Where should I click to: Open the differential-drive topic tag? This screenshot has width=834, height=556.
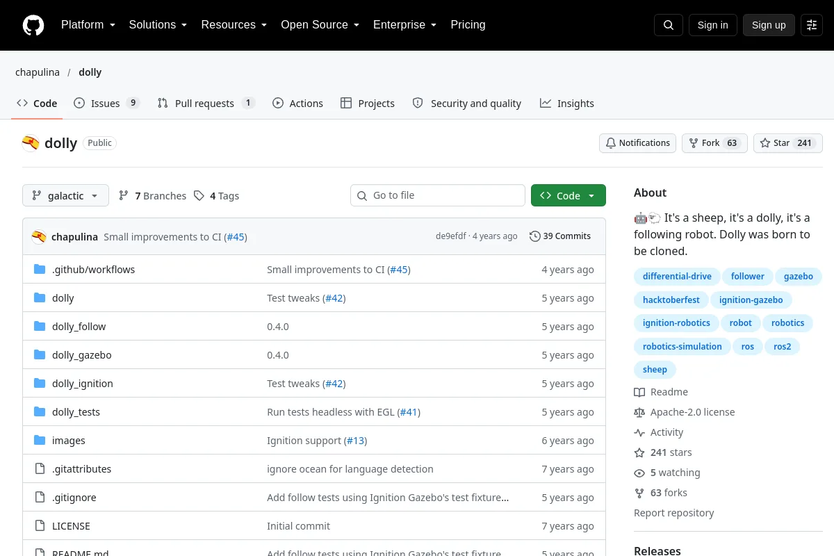pos(677,277)
